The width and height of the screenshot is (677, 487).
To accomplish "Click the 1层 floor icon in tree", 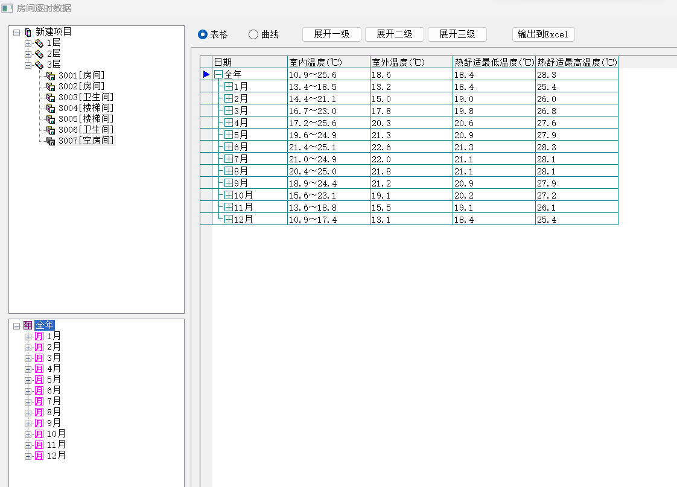I will [39, 43].
